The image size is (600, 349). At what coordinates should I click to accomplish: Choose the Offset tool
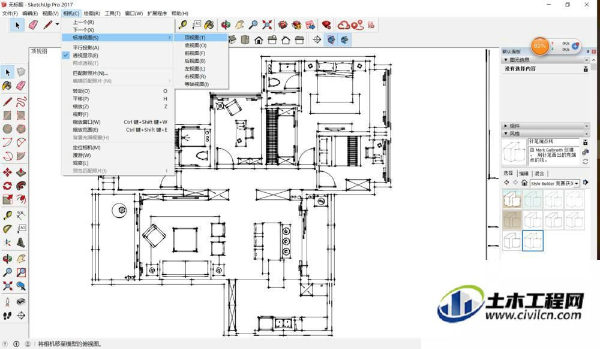tap(21, 199)
